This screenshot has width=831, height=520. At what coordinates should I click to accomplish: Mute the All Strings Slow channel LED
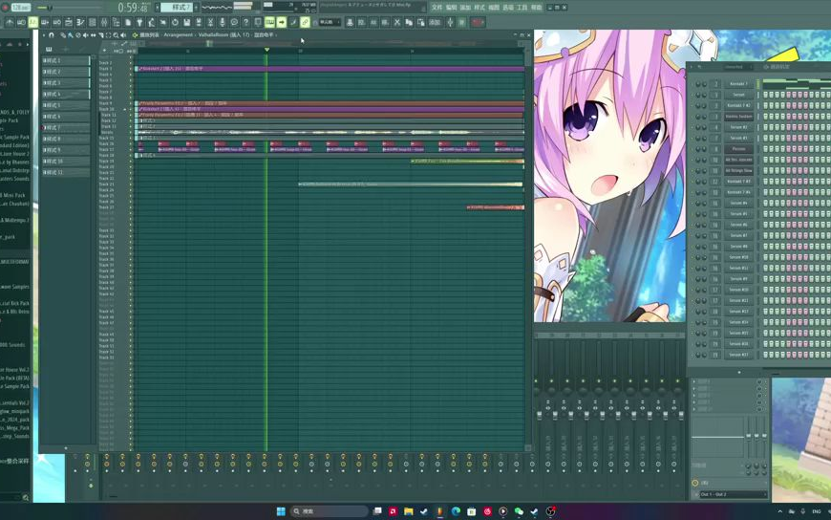tap(692, 170)
